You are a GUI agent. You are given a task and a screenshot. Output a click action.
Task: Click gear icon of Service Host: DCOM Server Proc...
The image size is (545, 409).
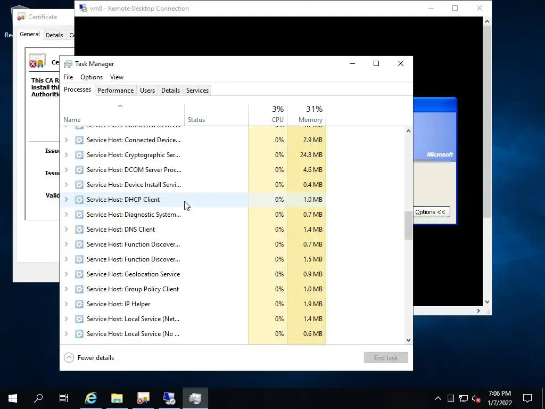coord(79,170)
